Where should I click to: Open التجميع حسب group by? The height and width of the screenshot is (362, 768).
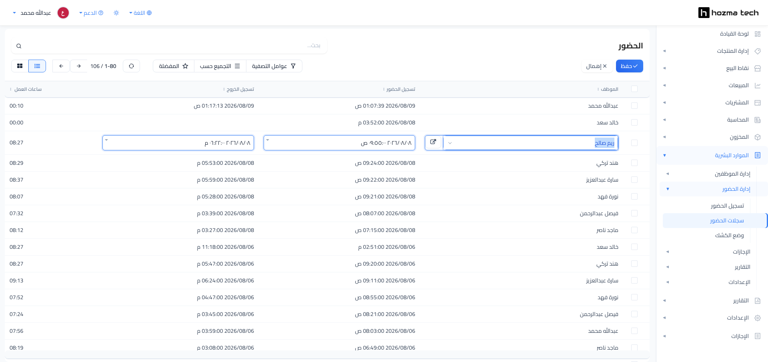pyautogui.click(x=220, y=66)
